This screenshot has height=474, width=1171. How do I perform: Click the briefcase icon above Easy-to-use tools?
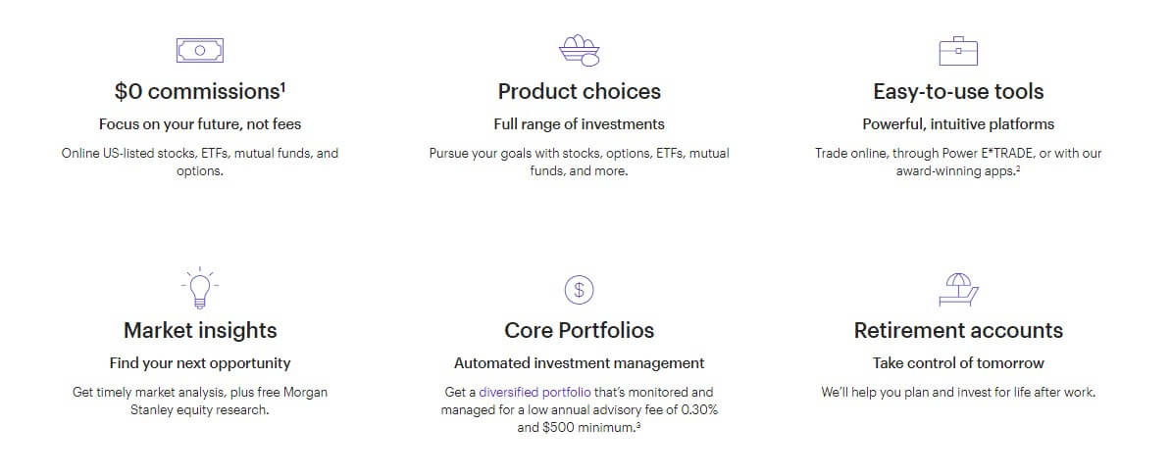958,50
